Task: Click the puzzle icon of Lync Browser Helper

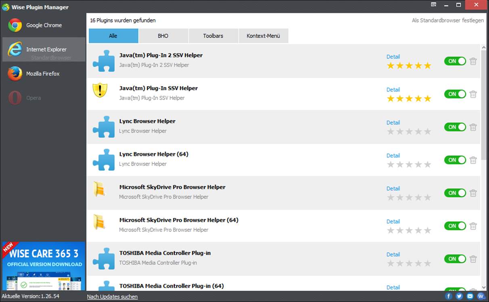Action: (104, 127)
